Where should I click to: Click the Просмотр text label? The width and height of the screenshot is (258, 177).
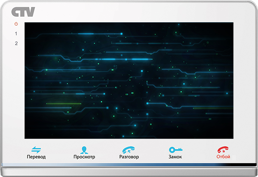click(x=84, y=157)
